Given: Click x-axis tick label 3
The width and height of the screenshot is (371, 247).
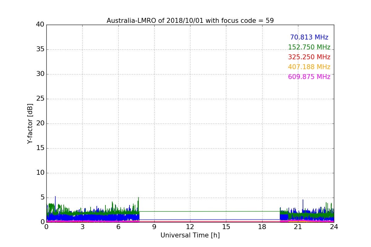Looking at the screenshot, I should coord(82,227).
